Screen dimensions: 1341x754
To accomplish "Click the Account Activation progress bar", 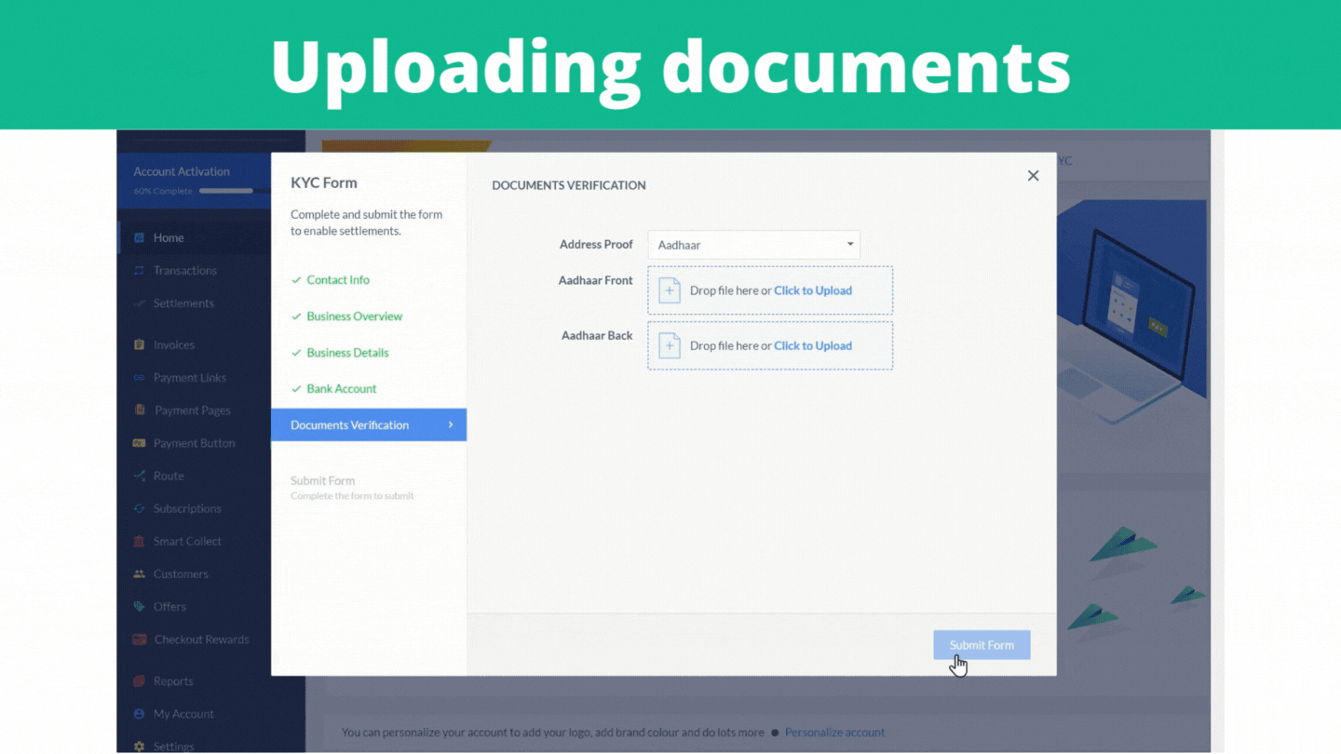I will [226, 191].
